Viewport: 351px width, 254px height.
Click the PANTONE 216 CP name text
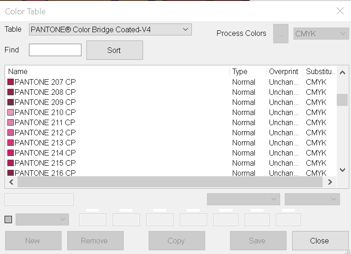(45, 173)
